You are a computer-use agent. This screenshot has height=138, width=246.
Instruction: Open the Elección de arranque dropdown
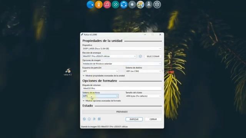(x=109, y=56)
